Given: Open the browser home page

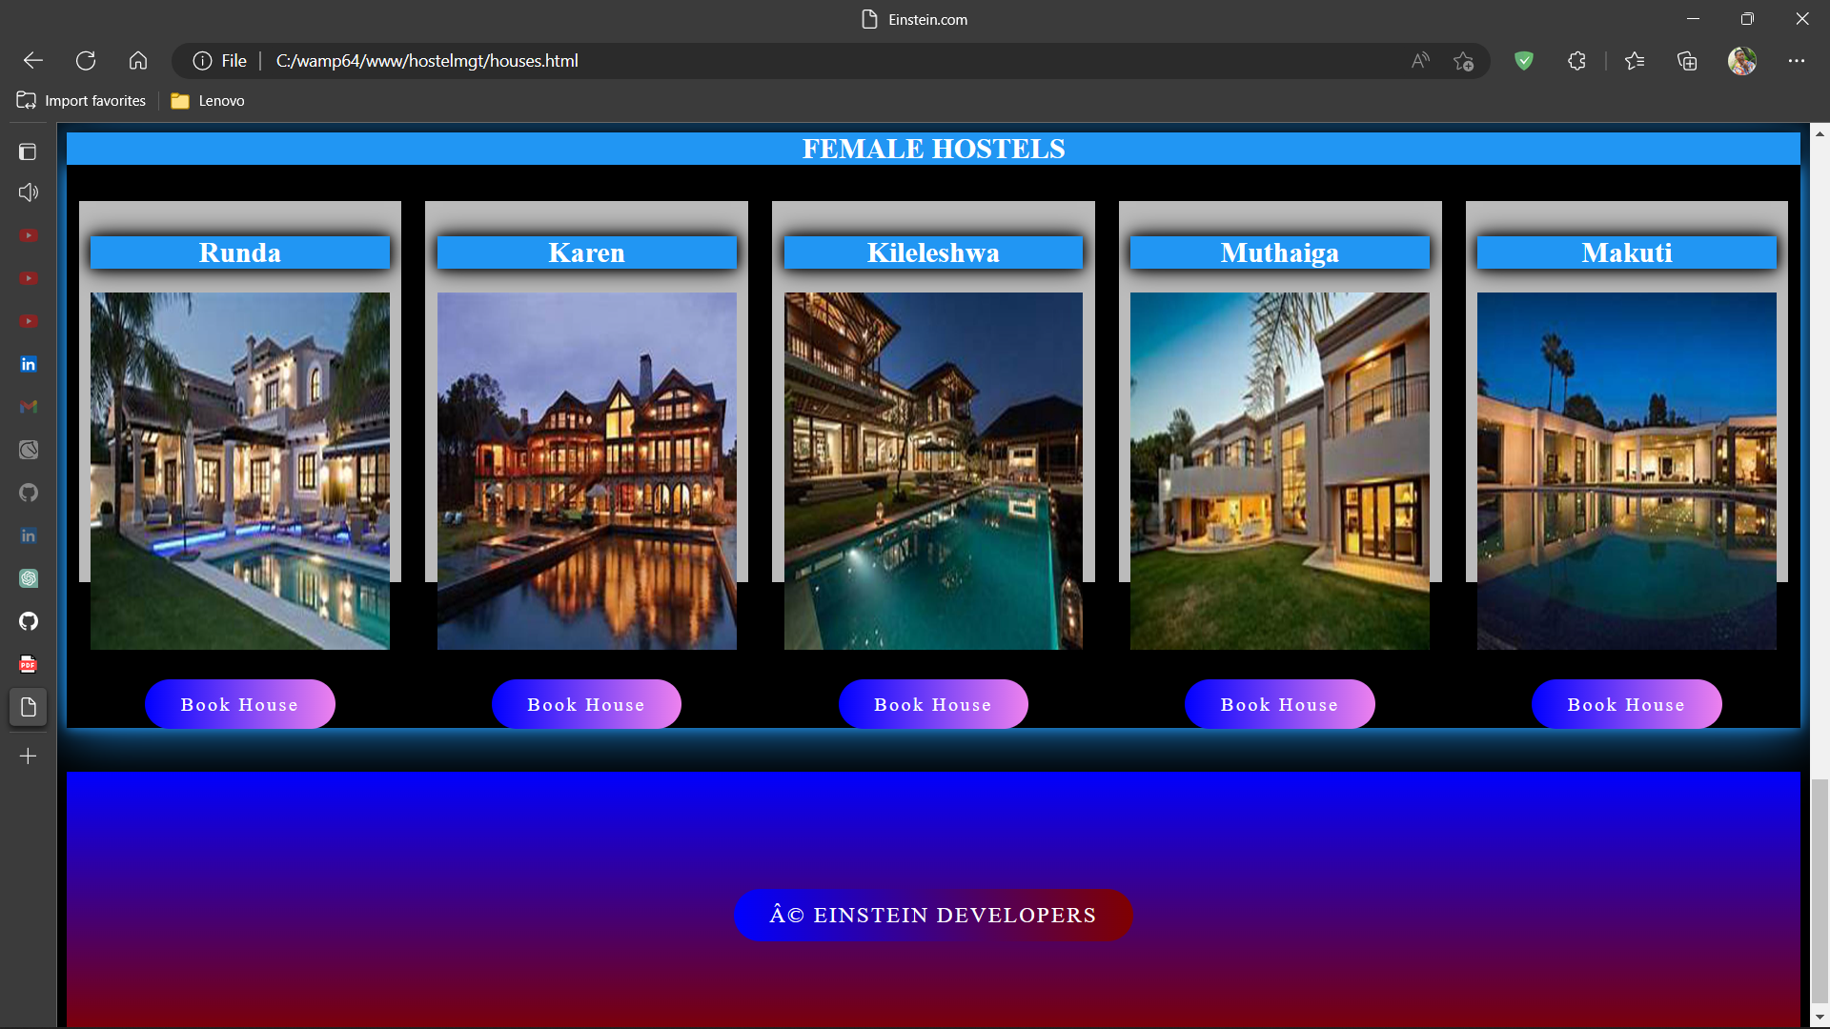Looking at the screenshot, I should point(138,61).
